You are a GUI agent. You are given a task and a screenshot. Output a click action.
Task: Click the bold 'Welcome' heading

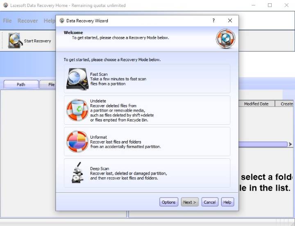73,32
